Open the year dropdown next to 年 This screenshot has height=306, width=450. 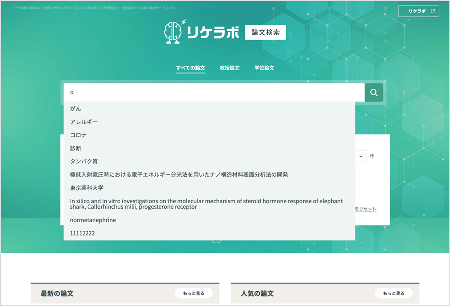coord(361,156)
